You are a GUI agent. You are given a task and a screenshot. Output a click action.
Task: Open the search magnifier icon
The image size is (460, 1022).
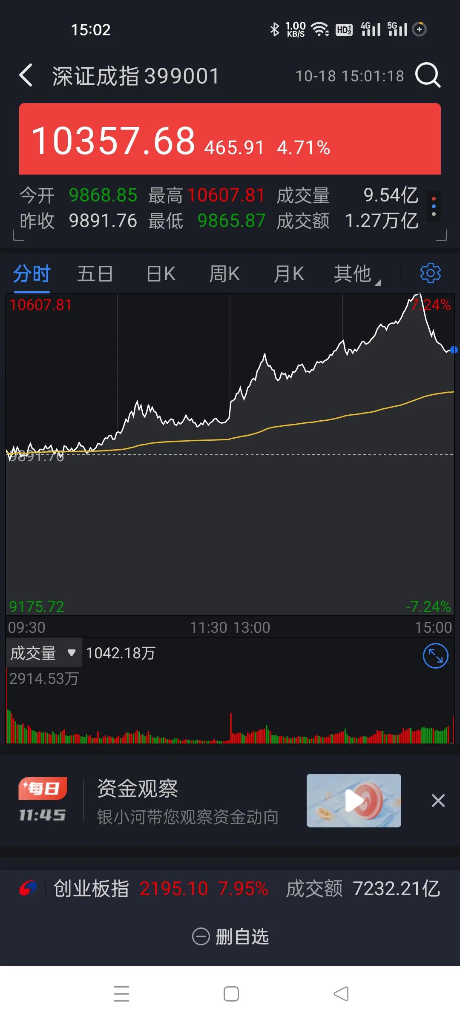coord(427,75)
